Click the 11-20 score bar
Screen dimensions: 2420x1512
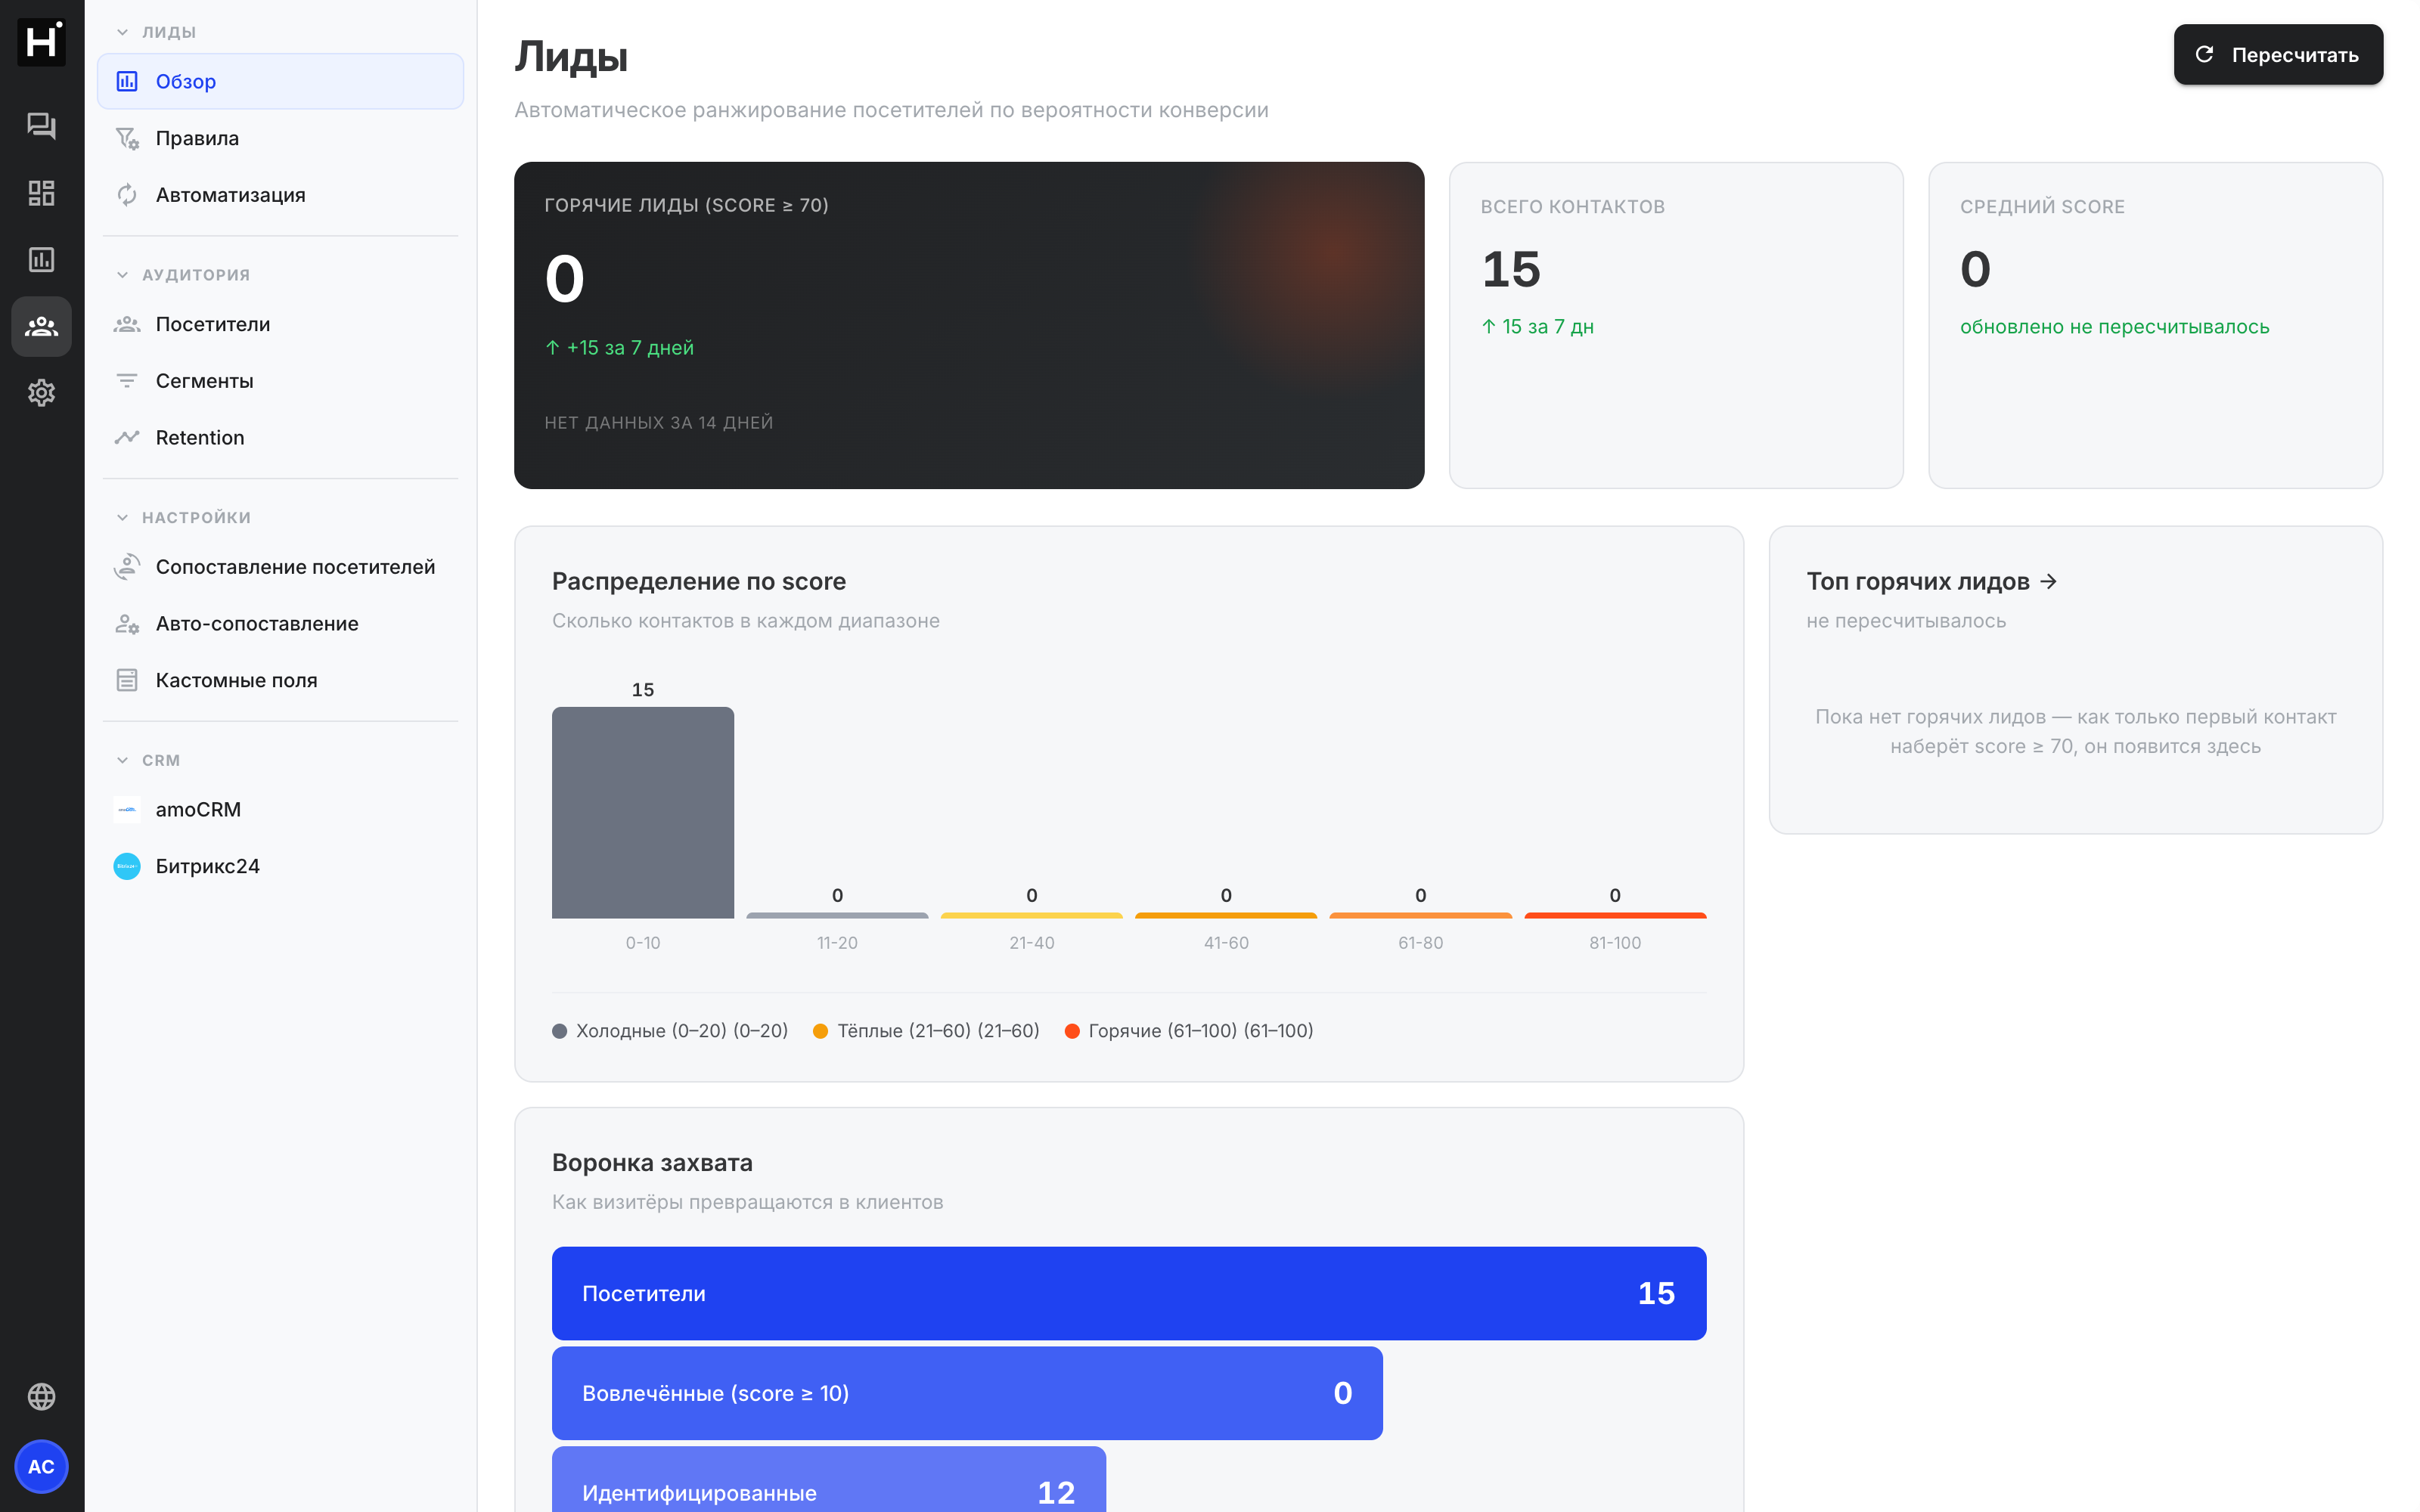coord(837,915)
